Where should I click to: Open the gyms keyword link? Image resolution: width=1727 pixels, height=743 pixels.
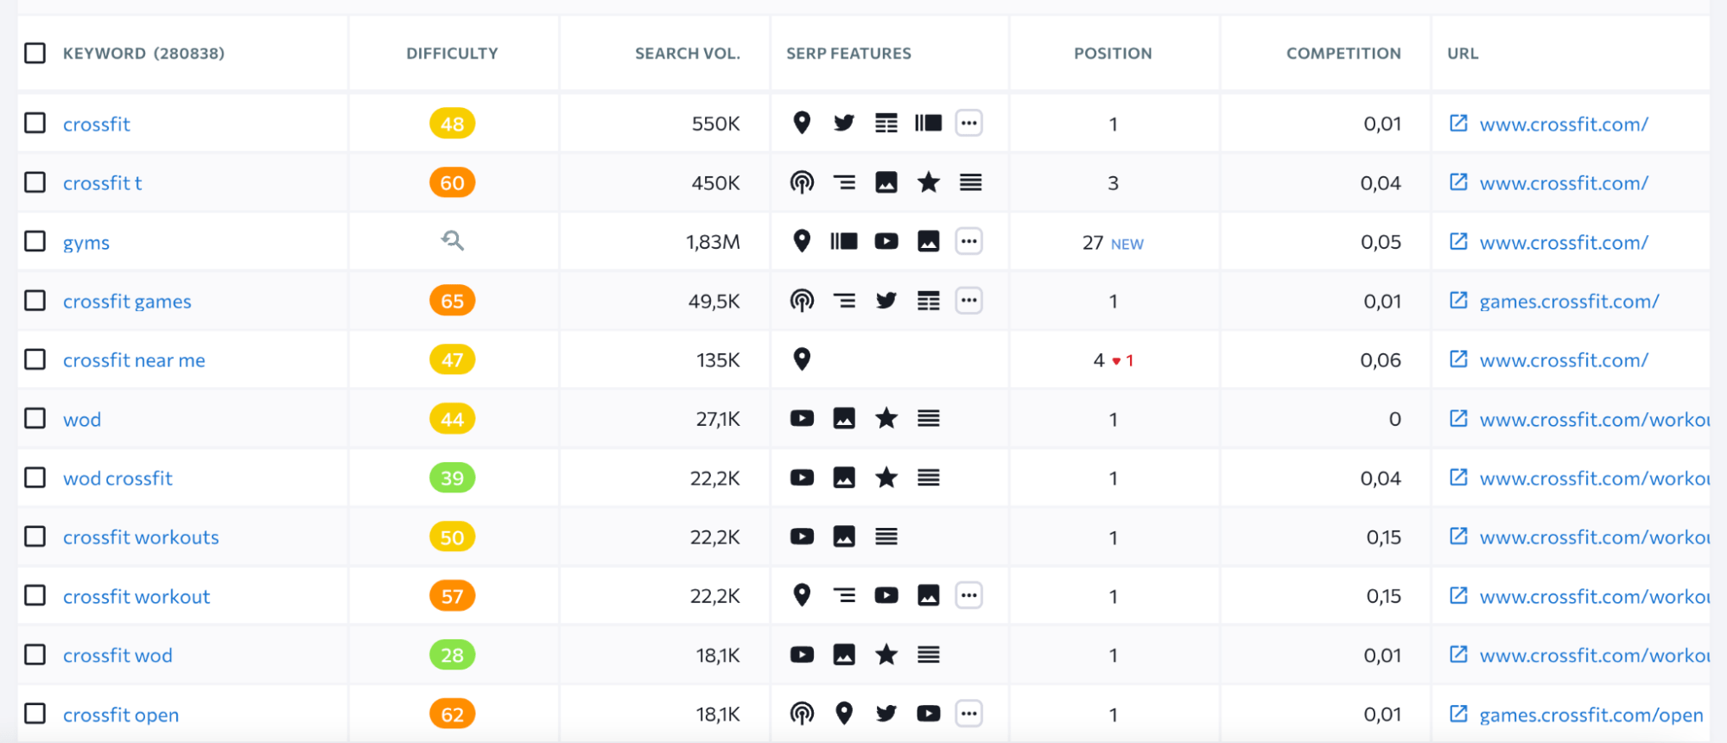coord(86,243)
